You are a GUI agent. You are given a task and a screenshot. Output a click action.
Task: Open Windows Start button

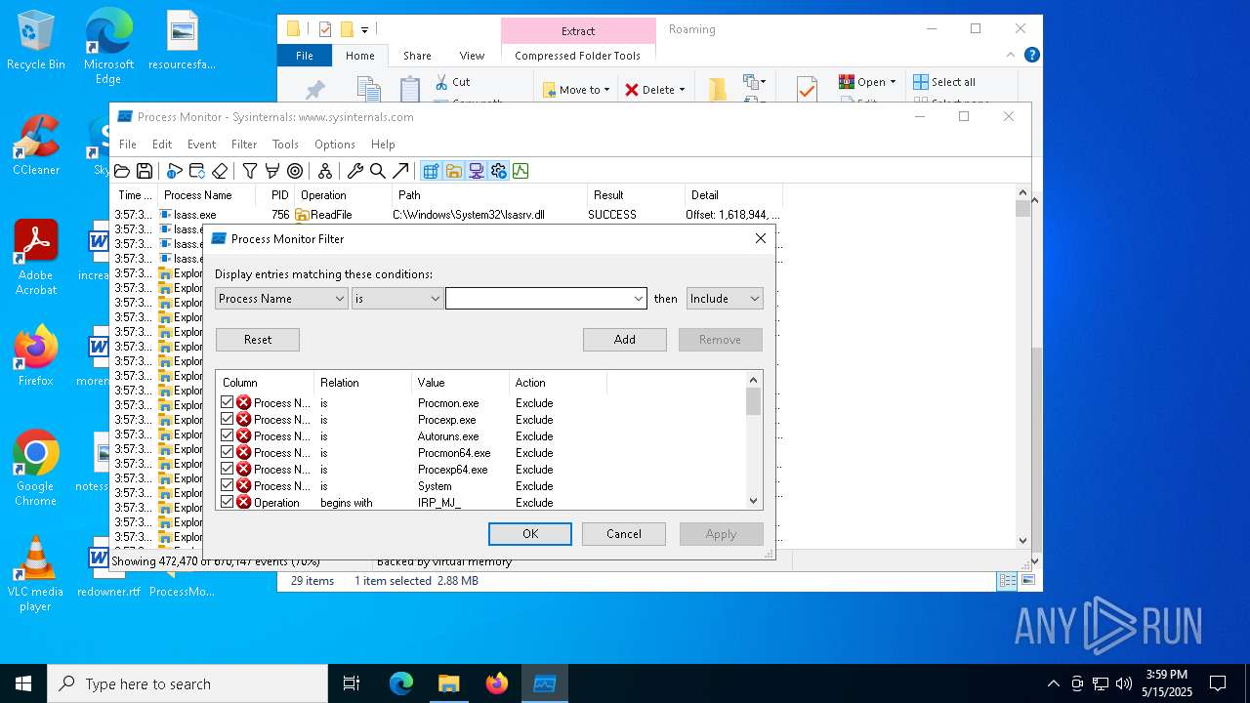[x=23, y=683]
